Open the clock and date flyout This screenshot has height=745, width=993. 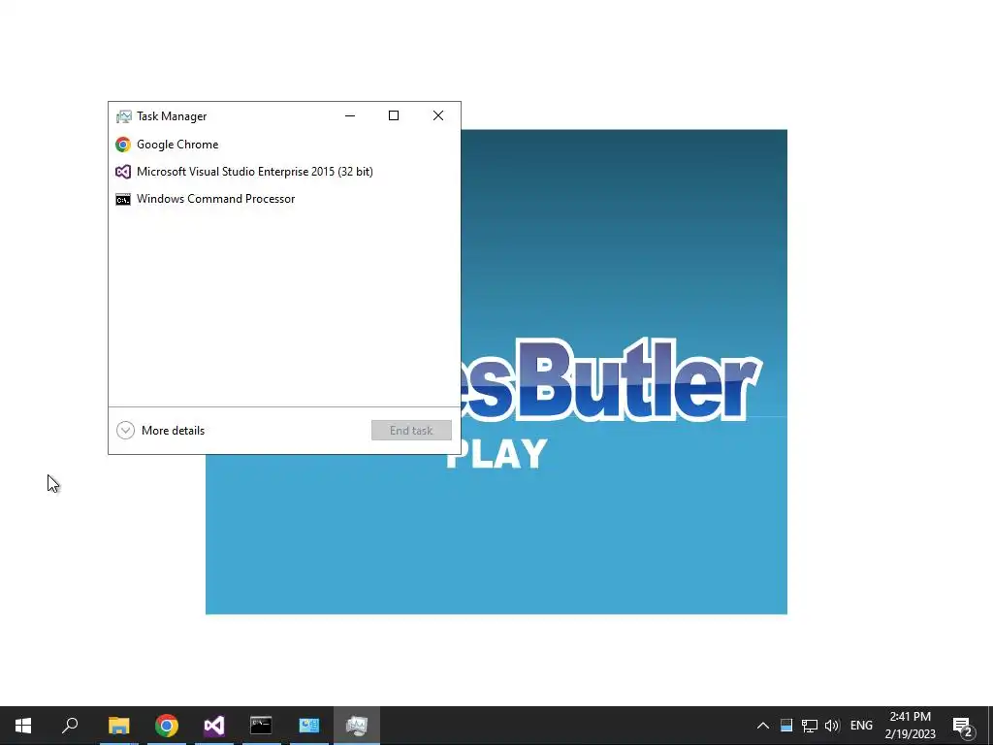pyautogui.click(x=910, y=726)
